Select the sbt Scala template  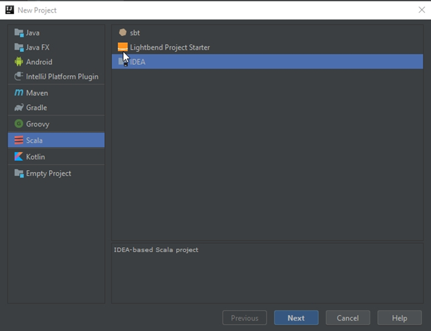tap(267, 32)
